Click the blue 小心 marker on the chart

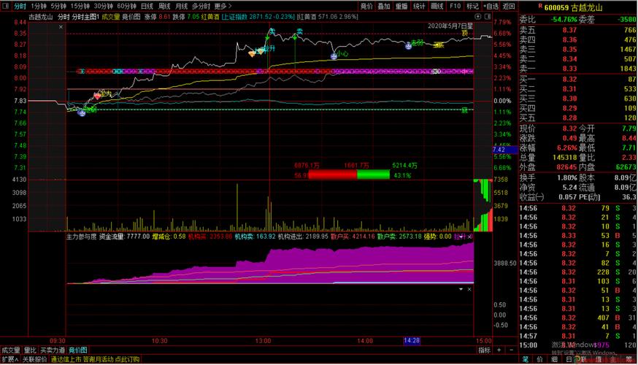[x=334, y=55]
